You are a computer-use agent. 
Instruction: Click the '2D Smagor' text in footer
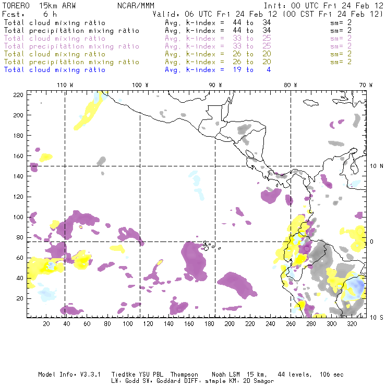coord(259,381)
